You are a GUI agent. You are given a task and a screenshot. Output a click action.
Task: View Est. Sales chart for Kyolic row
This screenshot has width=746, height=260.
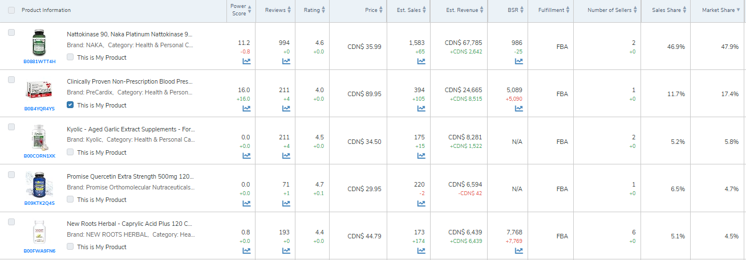pos(421,156)
